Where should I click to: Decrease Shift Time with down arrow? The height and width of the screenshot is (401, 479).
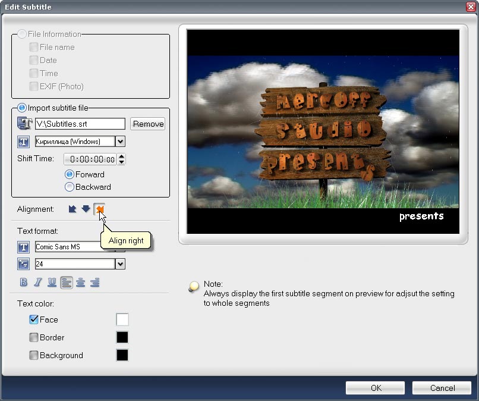point(122,162)
